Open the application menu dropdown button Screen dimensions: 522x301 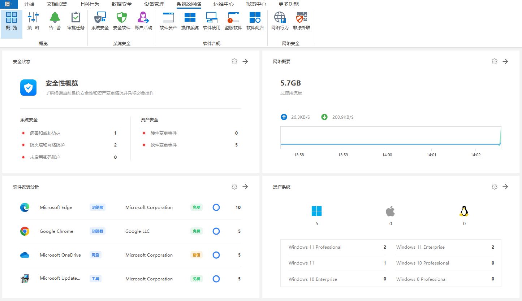coord(9,4)
